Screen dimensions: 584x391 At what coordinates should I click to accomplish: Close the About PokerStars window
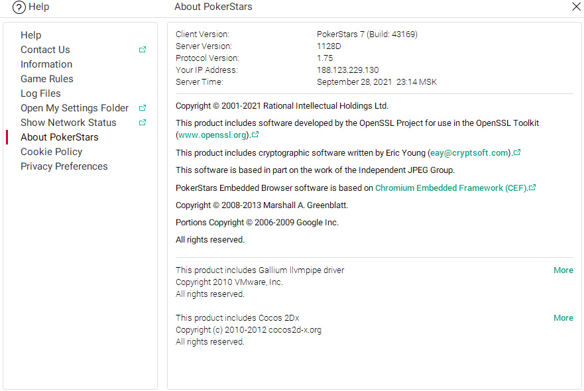point(576,7)
